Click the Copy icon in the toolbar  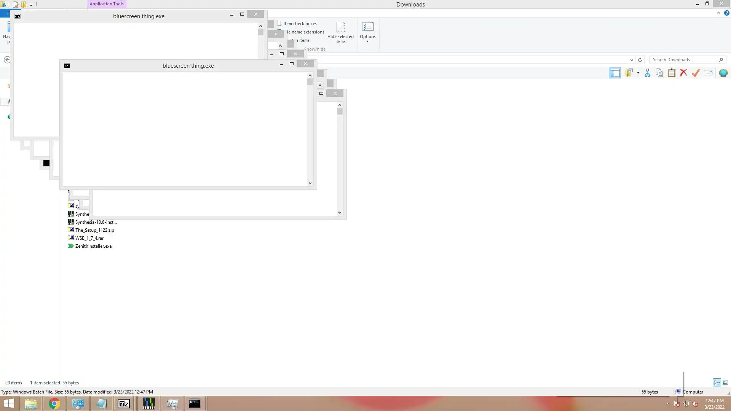click(x=659, y=73)
